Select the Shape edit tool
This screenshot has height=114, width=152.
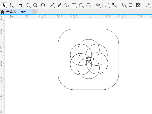12,6
